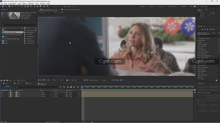Viewport: 220px width, 123px height.
Task: Switch to the Libraries workspace
Action: [183, 6]
